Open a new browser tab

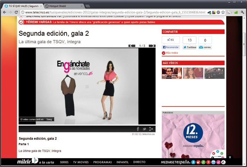pos(88,6)
